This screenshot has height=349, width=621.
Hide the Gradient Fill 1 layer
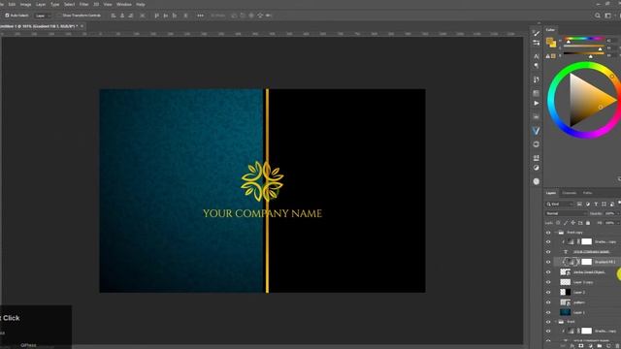coord(548,262)
